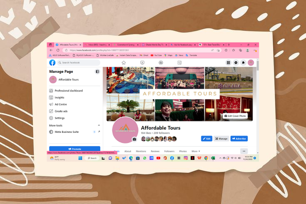
Task: Click the Read aloud icon in address bar
Action: pyautogui.click(x=212, y=50)
